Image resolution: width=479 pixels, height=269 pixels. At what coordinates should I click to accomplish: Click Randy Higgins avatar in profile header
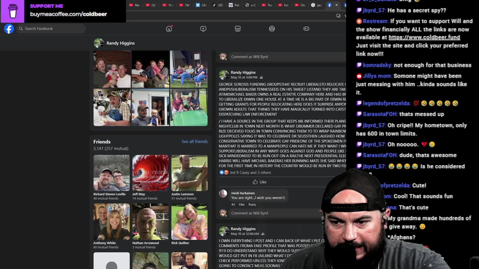[99, 43]
